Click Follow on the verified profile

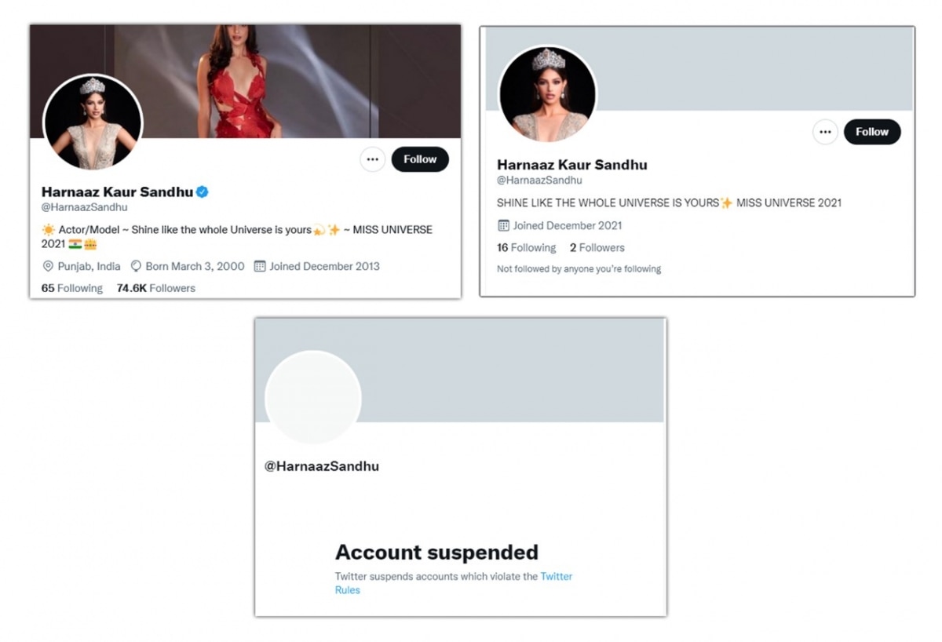[x=420, y=159]
